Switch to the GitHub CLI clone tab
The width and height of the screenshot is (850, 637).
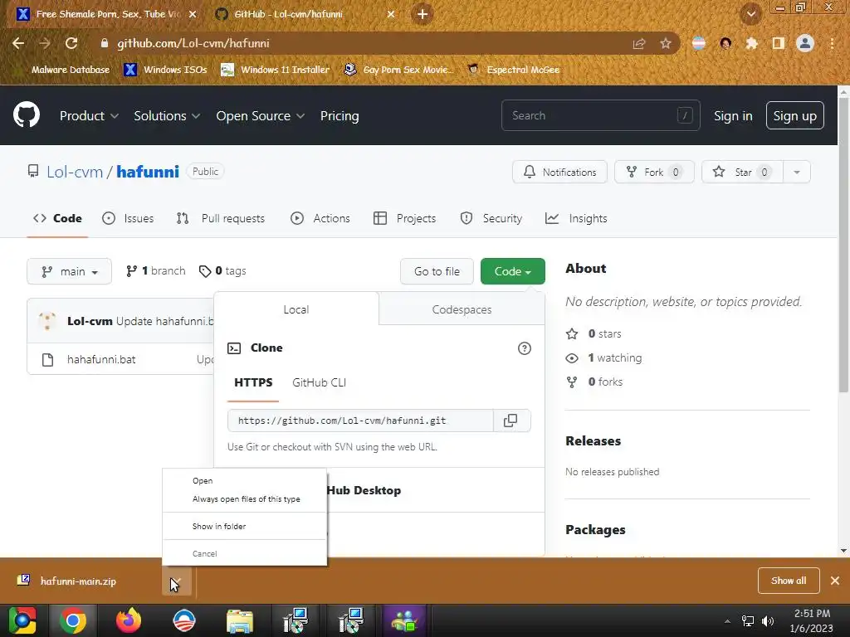(320, 382)
